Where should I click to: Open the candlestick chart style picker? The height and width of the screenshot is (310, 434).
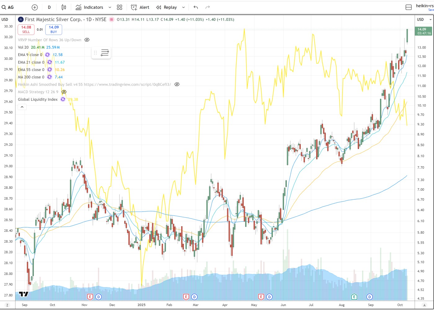coord(64,7)
